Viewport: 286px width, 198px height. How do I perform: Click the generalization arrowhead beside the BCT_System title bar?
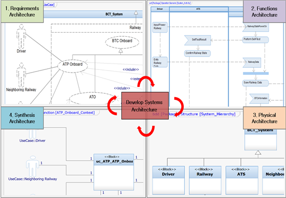136,12
